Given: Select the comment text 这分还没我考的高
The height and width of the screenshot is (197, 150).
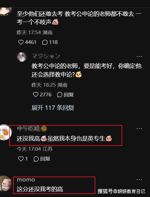Looking at the screenshot, I should point(40,189).
